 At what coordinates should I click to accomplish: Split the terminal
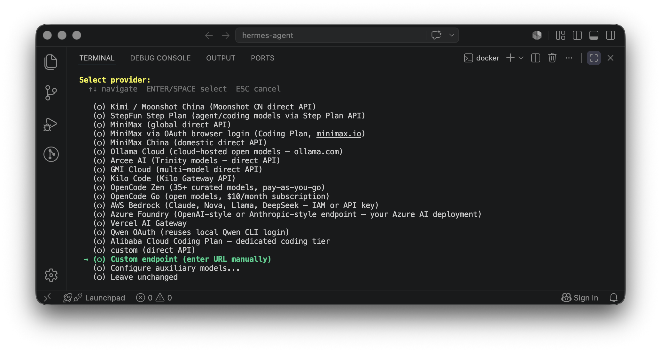tap(536, 58)
